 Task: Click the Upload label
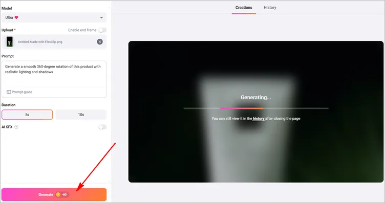[x=7, y=30]
